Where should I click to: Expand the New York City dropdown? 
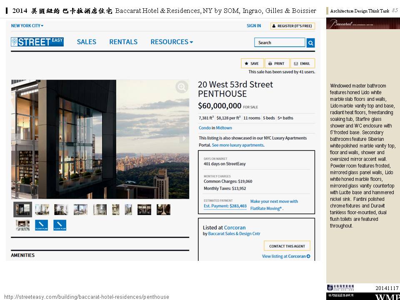[x=27, y=26]
